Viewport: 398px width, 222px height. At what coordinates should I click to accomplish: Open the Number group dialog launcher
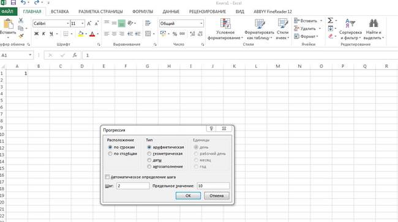pyautogui.click(x=203, y=45)
